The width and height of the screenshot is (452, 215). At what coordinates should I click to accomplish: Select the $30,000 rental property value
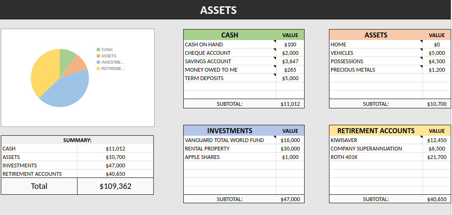[290, 149]
